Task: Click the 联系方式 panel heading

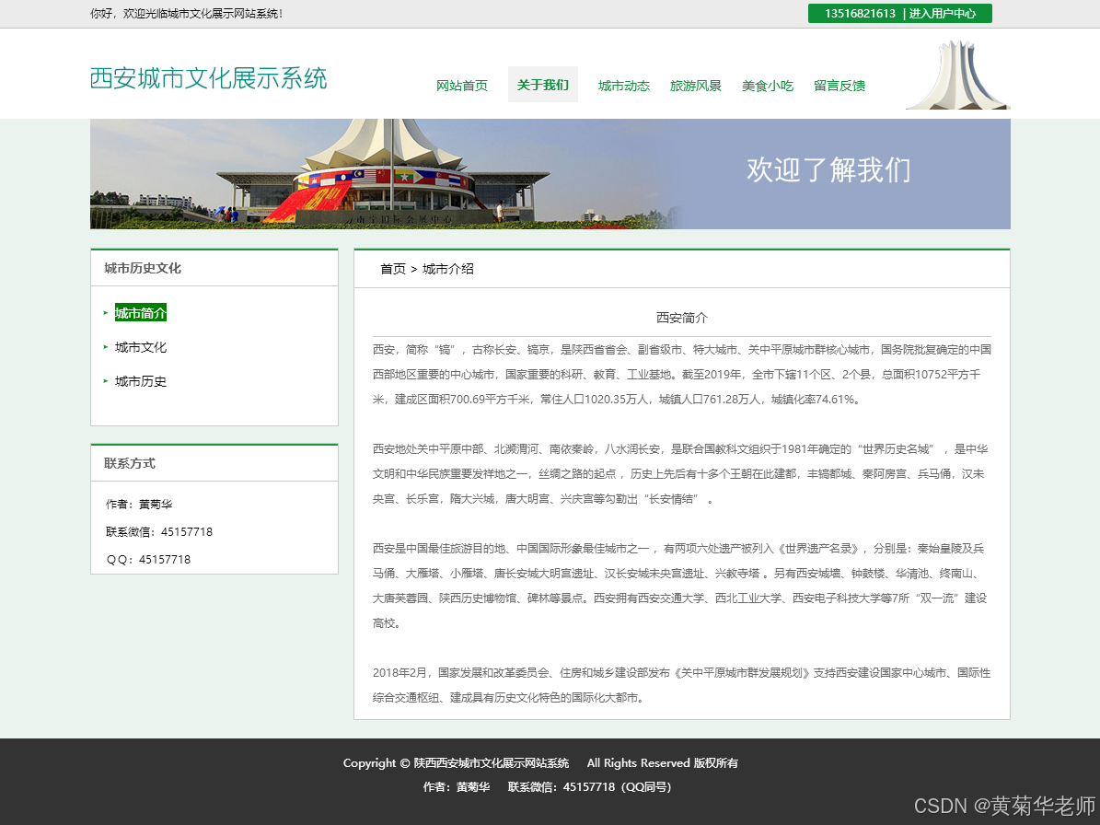Action: coord(130,463)
